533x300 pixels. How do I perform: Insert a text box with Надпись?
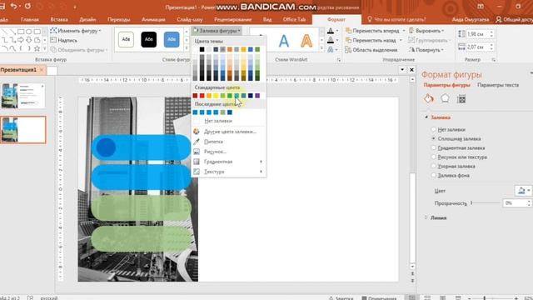(64, 40)
